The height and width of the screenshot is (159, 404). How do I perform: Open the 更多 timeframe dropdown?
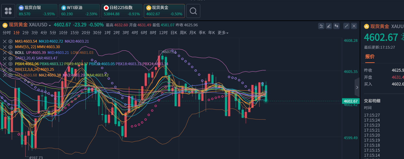[223, 33]
